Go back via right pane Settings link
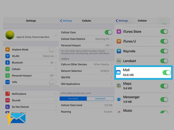This screenshot has width=174, height=130. (123, 21)
